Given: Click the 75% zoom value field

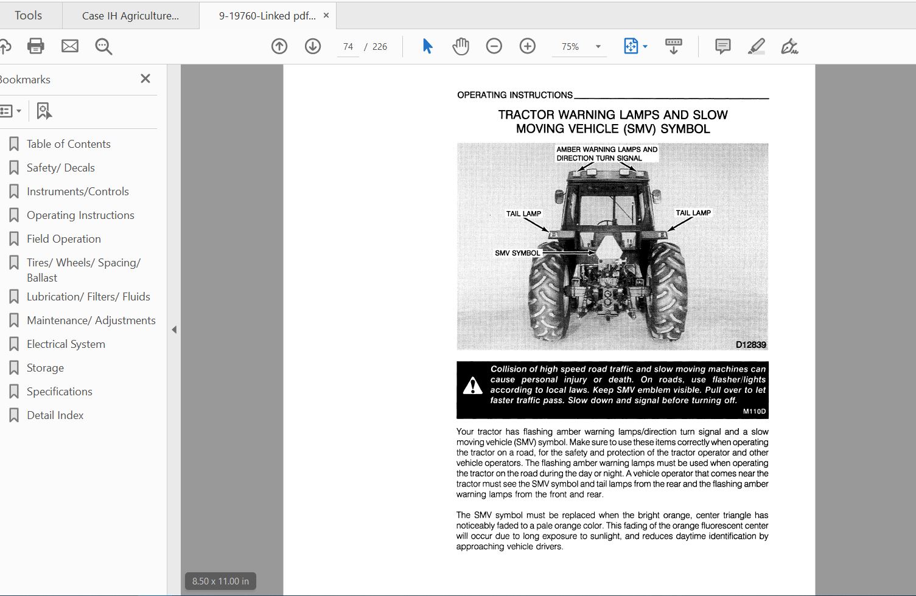Looking at the screenshot, I should [x=570, y=46].
